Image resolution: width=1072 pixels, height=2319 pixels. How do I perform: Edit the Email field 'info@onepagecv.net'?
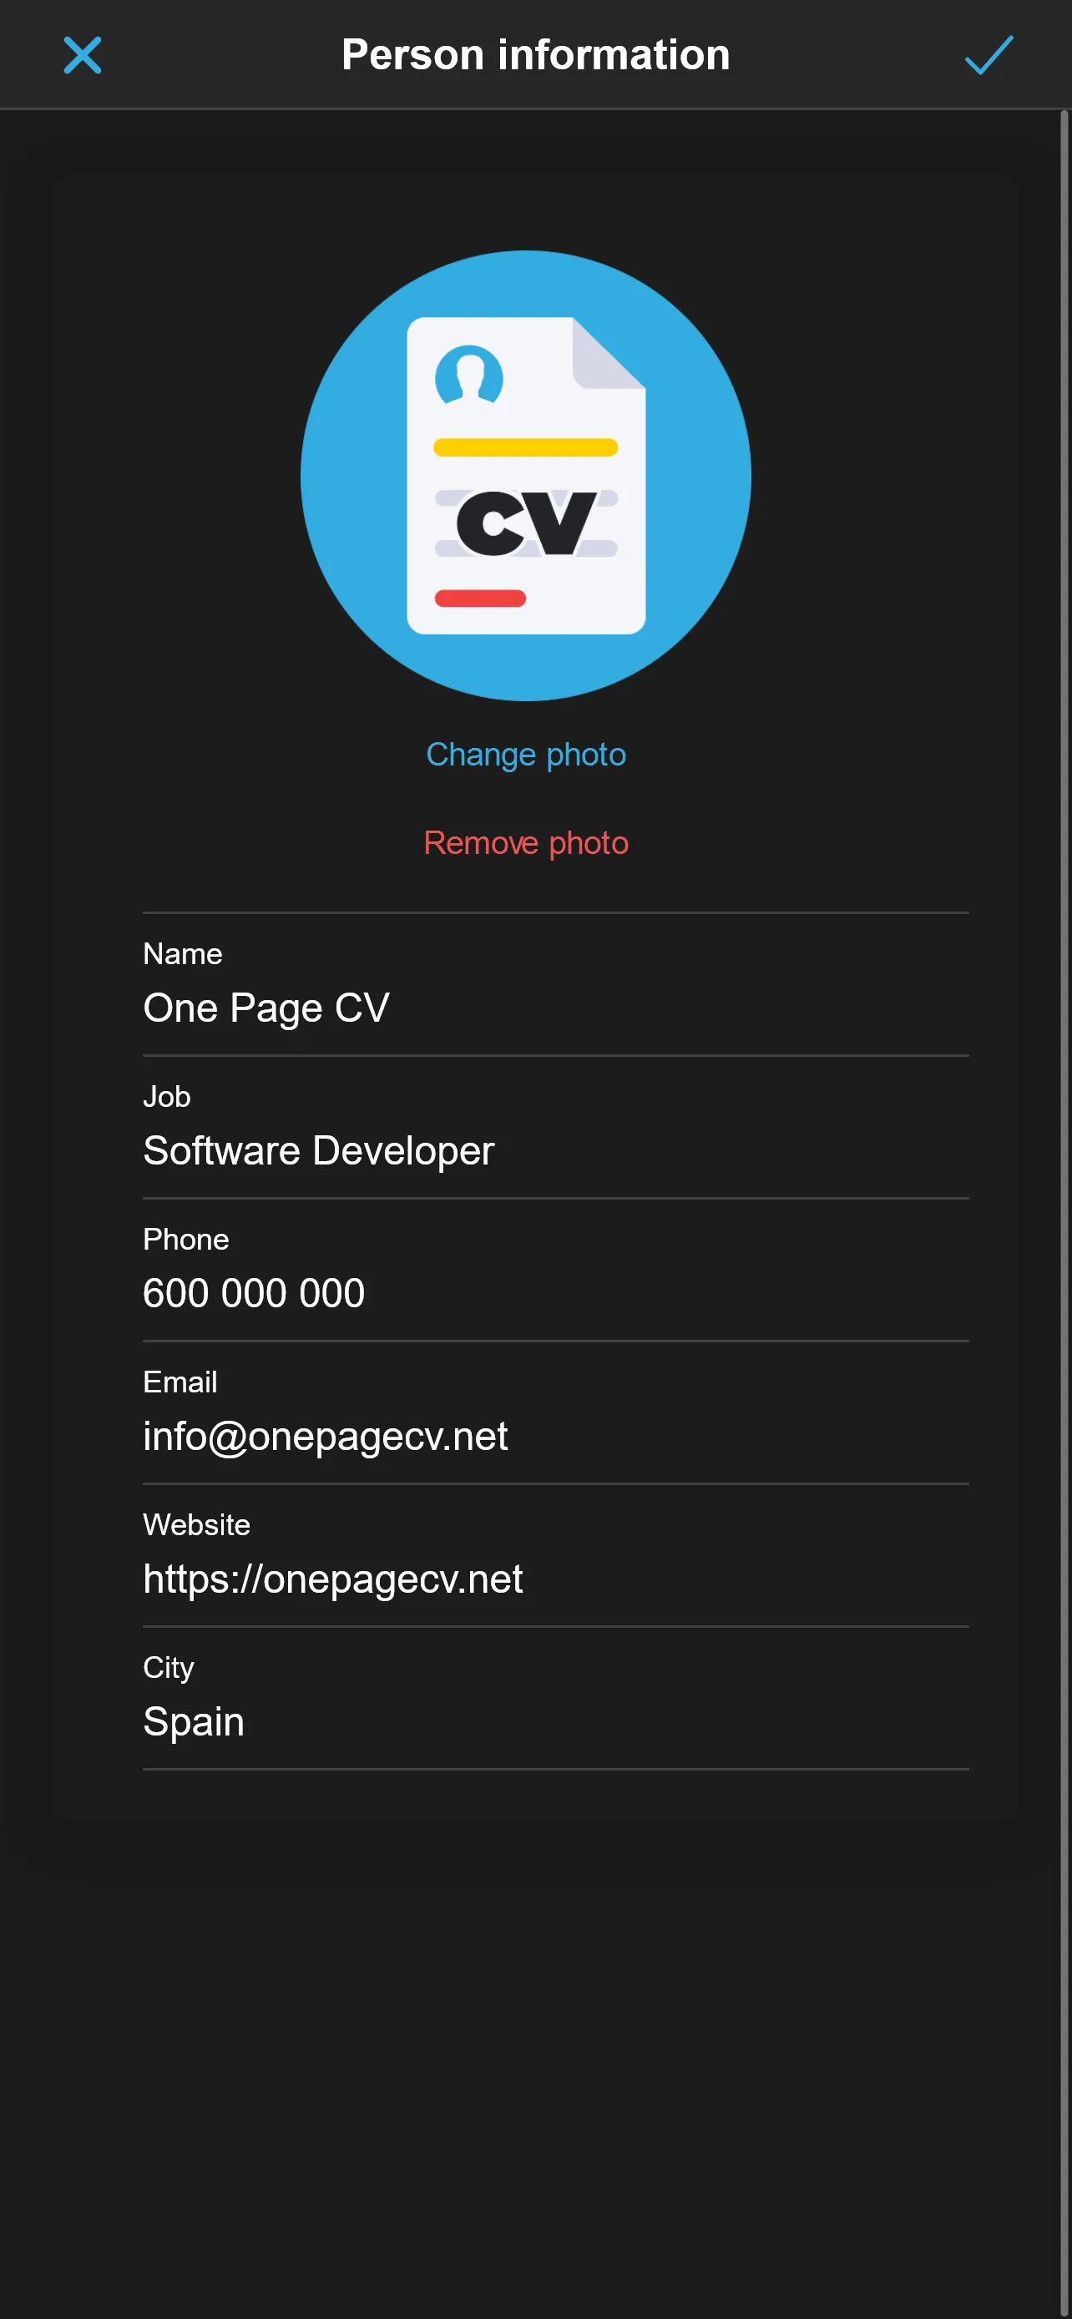click(x=555, y=1437)
